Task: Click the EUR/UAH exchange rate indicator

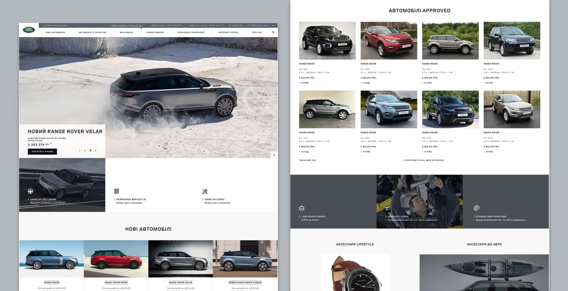Action: click(258, 25)
